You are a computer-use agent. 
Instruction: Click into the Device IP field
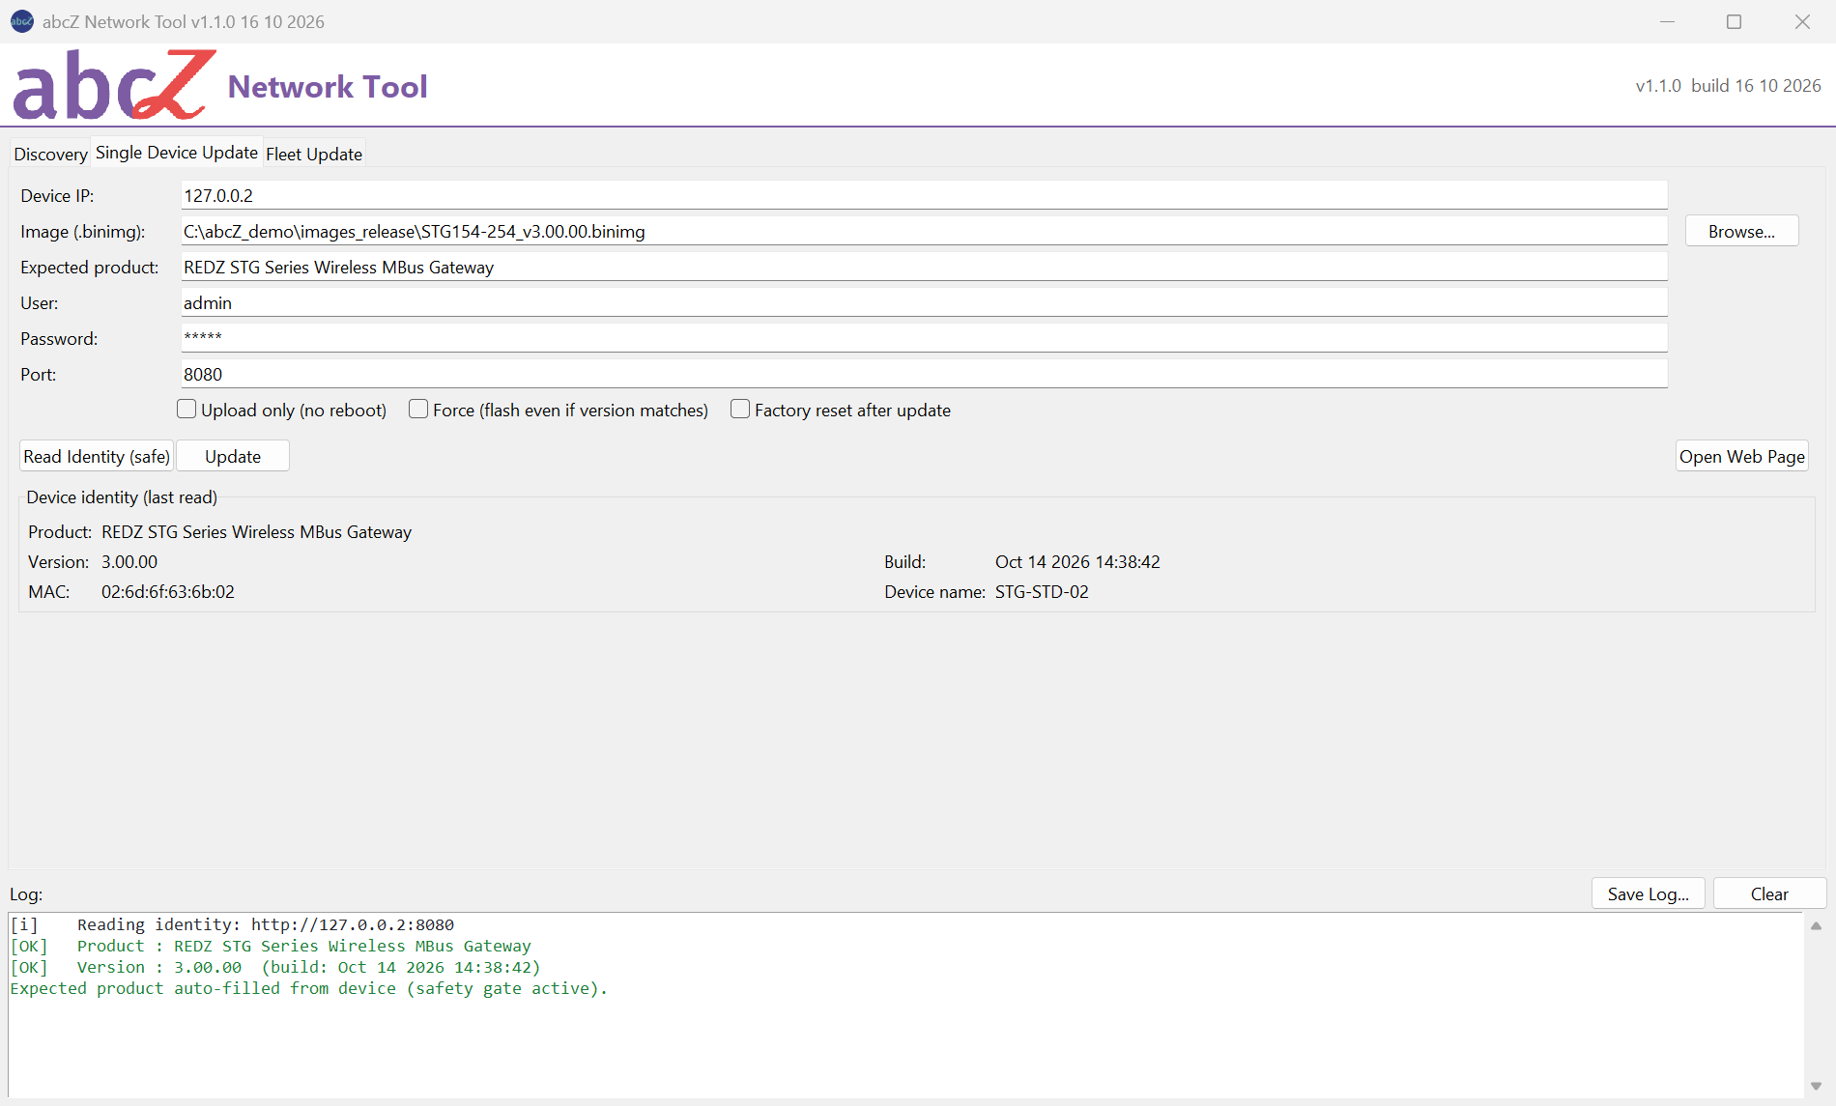click(x=924, y=195)
